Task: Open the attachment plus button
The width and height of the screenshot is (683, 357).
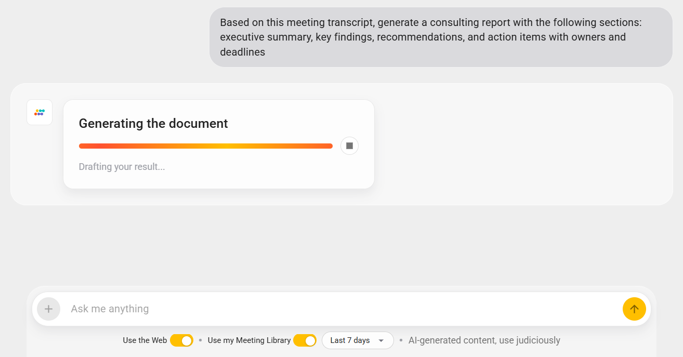Action: [48, 309]
